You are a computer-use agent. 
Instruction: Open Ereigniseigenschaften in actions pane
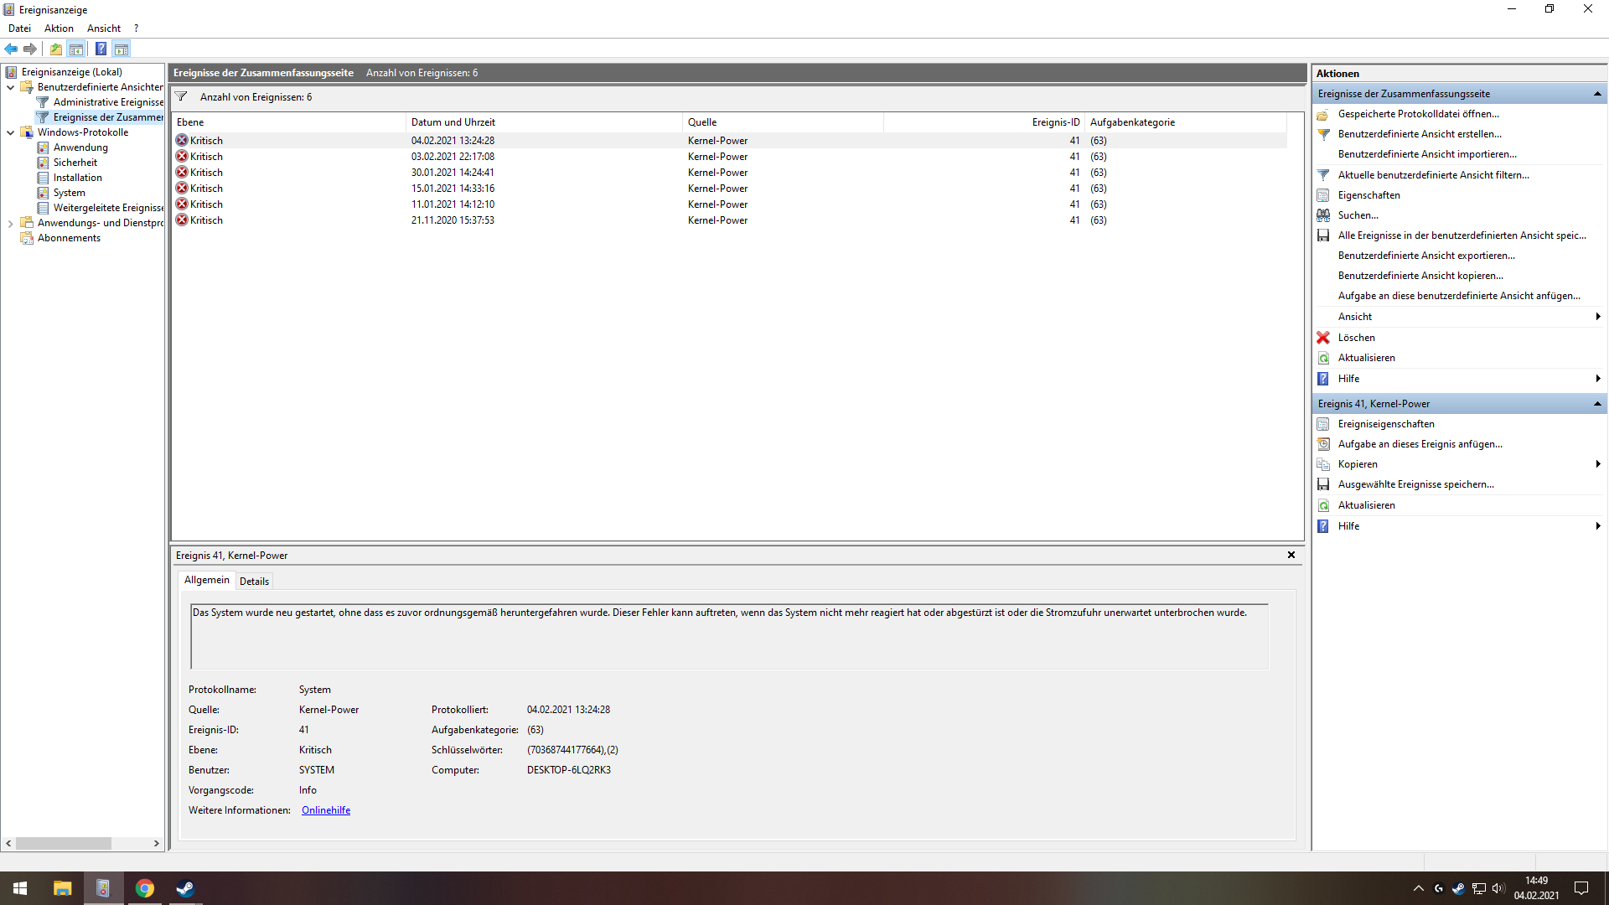(1385, 424)
